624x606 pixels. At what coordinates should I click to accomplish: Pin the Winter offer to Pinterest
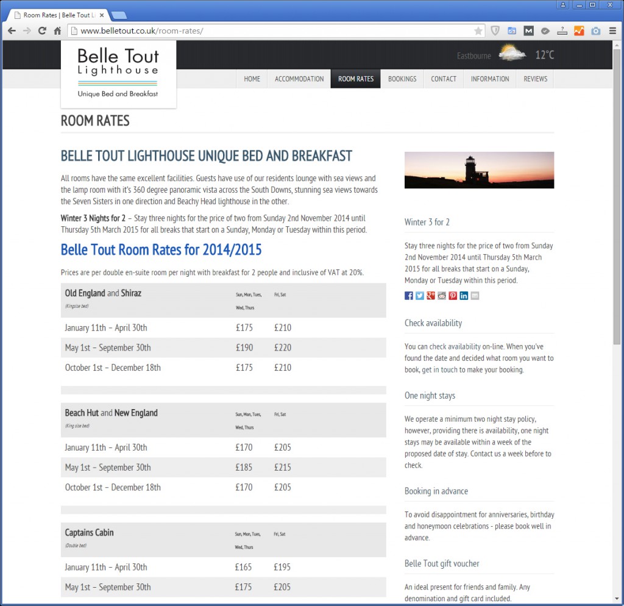click(452, 295)
